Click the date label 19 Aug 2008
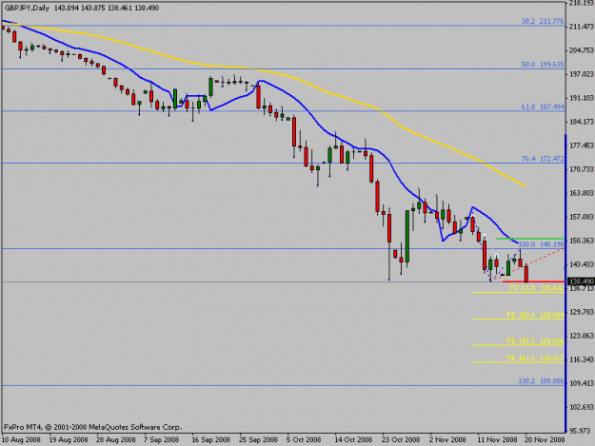 (69, 439)
